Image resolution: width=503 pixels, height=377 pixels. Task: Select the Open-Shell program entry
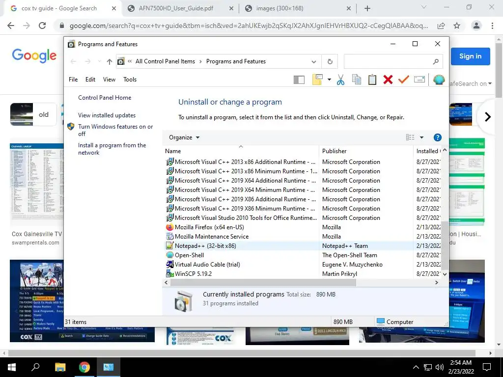[x=303, y=255]
